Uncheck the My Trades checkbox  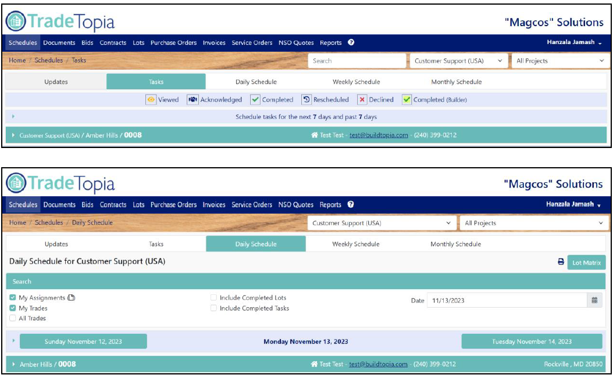click(x=13, y=308)
